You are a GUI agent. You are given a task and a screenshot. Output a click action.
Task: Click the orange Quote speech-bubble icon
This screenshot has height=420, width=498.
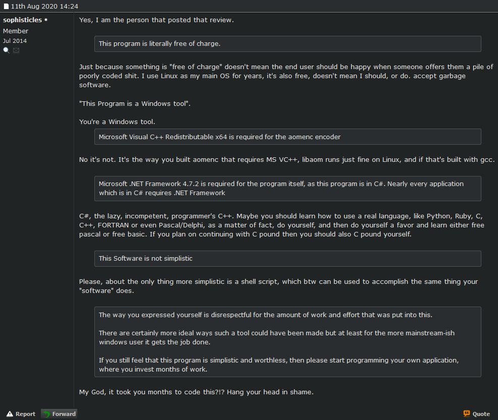pyautogui.click(x=467, y=414)
